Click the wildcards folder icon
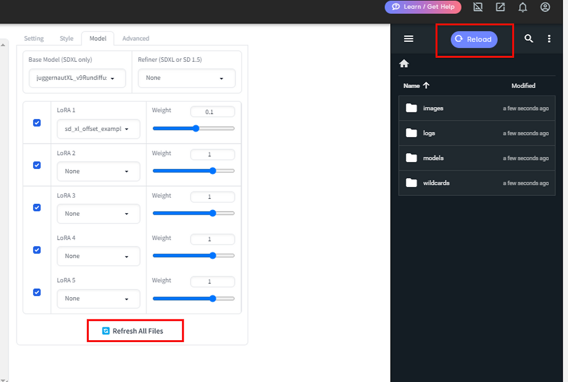568x382 pixels. click(411, 183)
